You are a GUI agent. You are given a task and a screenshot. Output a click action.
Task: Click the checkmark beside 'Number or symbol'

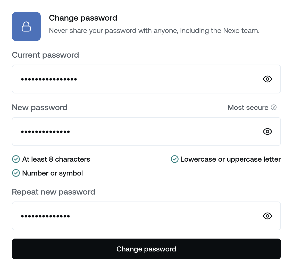pyautogui.click(x=16, y=173)
